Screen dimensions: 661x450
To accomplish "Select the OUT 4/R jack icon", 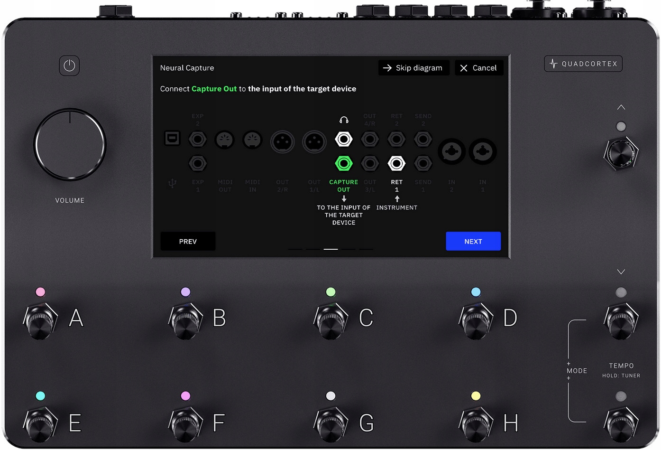I will coord(370,140).
